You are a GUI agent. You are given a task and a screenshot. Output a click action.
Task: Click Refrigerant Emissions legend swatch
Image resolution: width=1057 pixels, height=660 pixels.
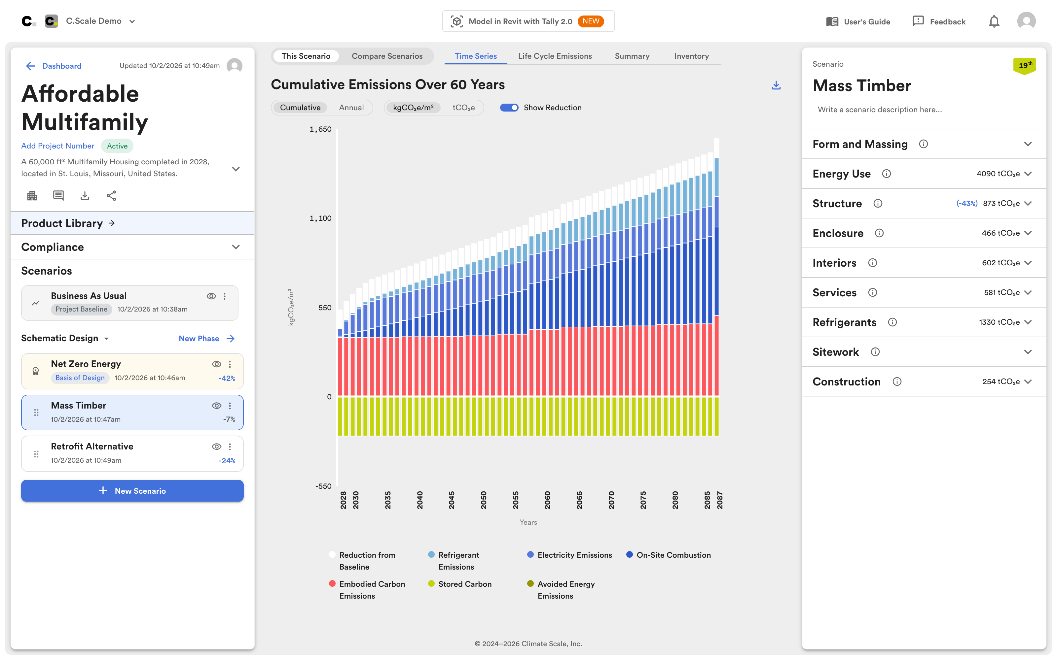click(x=431, y=554)
